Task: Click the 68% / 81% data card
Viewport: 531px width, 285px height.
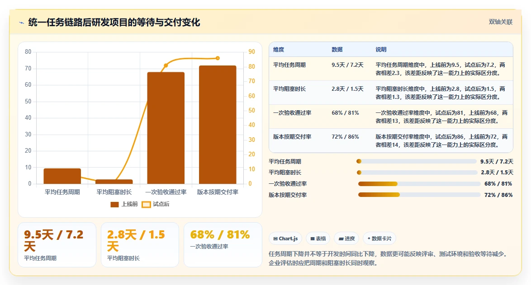Action: pyautogui.click(x=223, y=245)
